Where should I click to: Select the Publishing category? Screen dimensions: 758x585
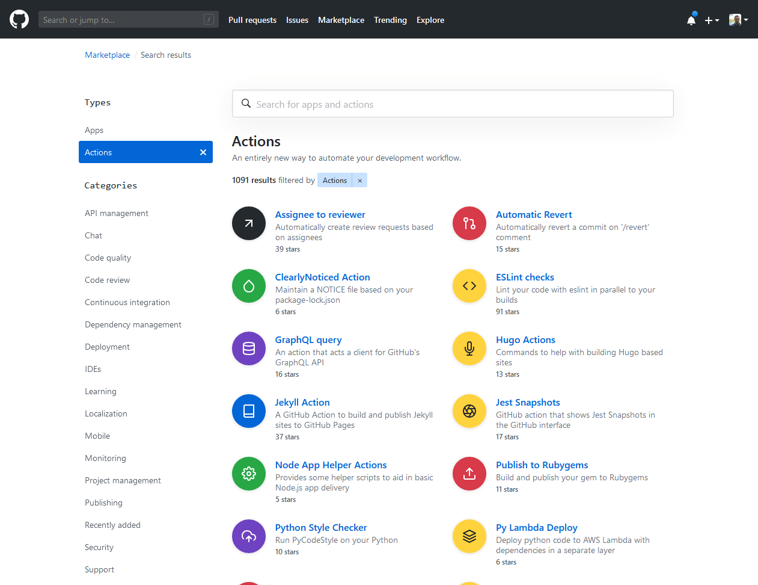pyautogui.click(x=103, y=503)
